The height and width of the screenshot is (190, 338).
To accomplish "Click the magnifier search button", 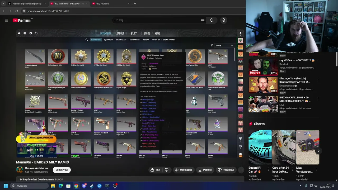I will 212,20.
